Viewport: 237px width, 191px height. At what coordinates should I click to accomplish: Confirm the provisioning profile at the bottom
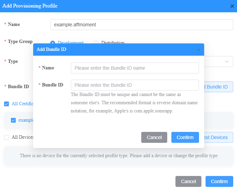(x=219, y=181)
